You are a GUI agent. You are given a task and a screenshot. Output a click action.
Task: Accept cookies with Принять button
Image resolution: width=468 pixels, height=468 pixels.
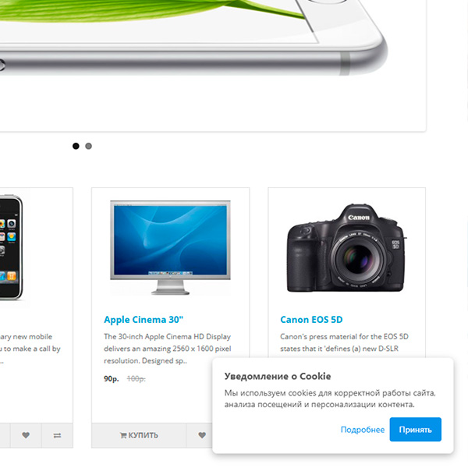pyautogui.click(x=415, y=430)
